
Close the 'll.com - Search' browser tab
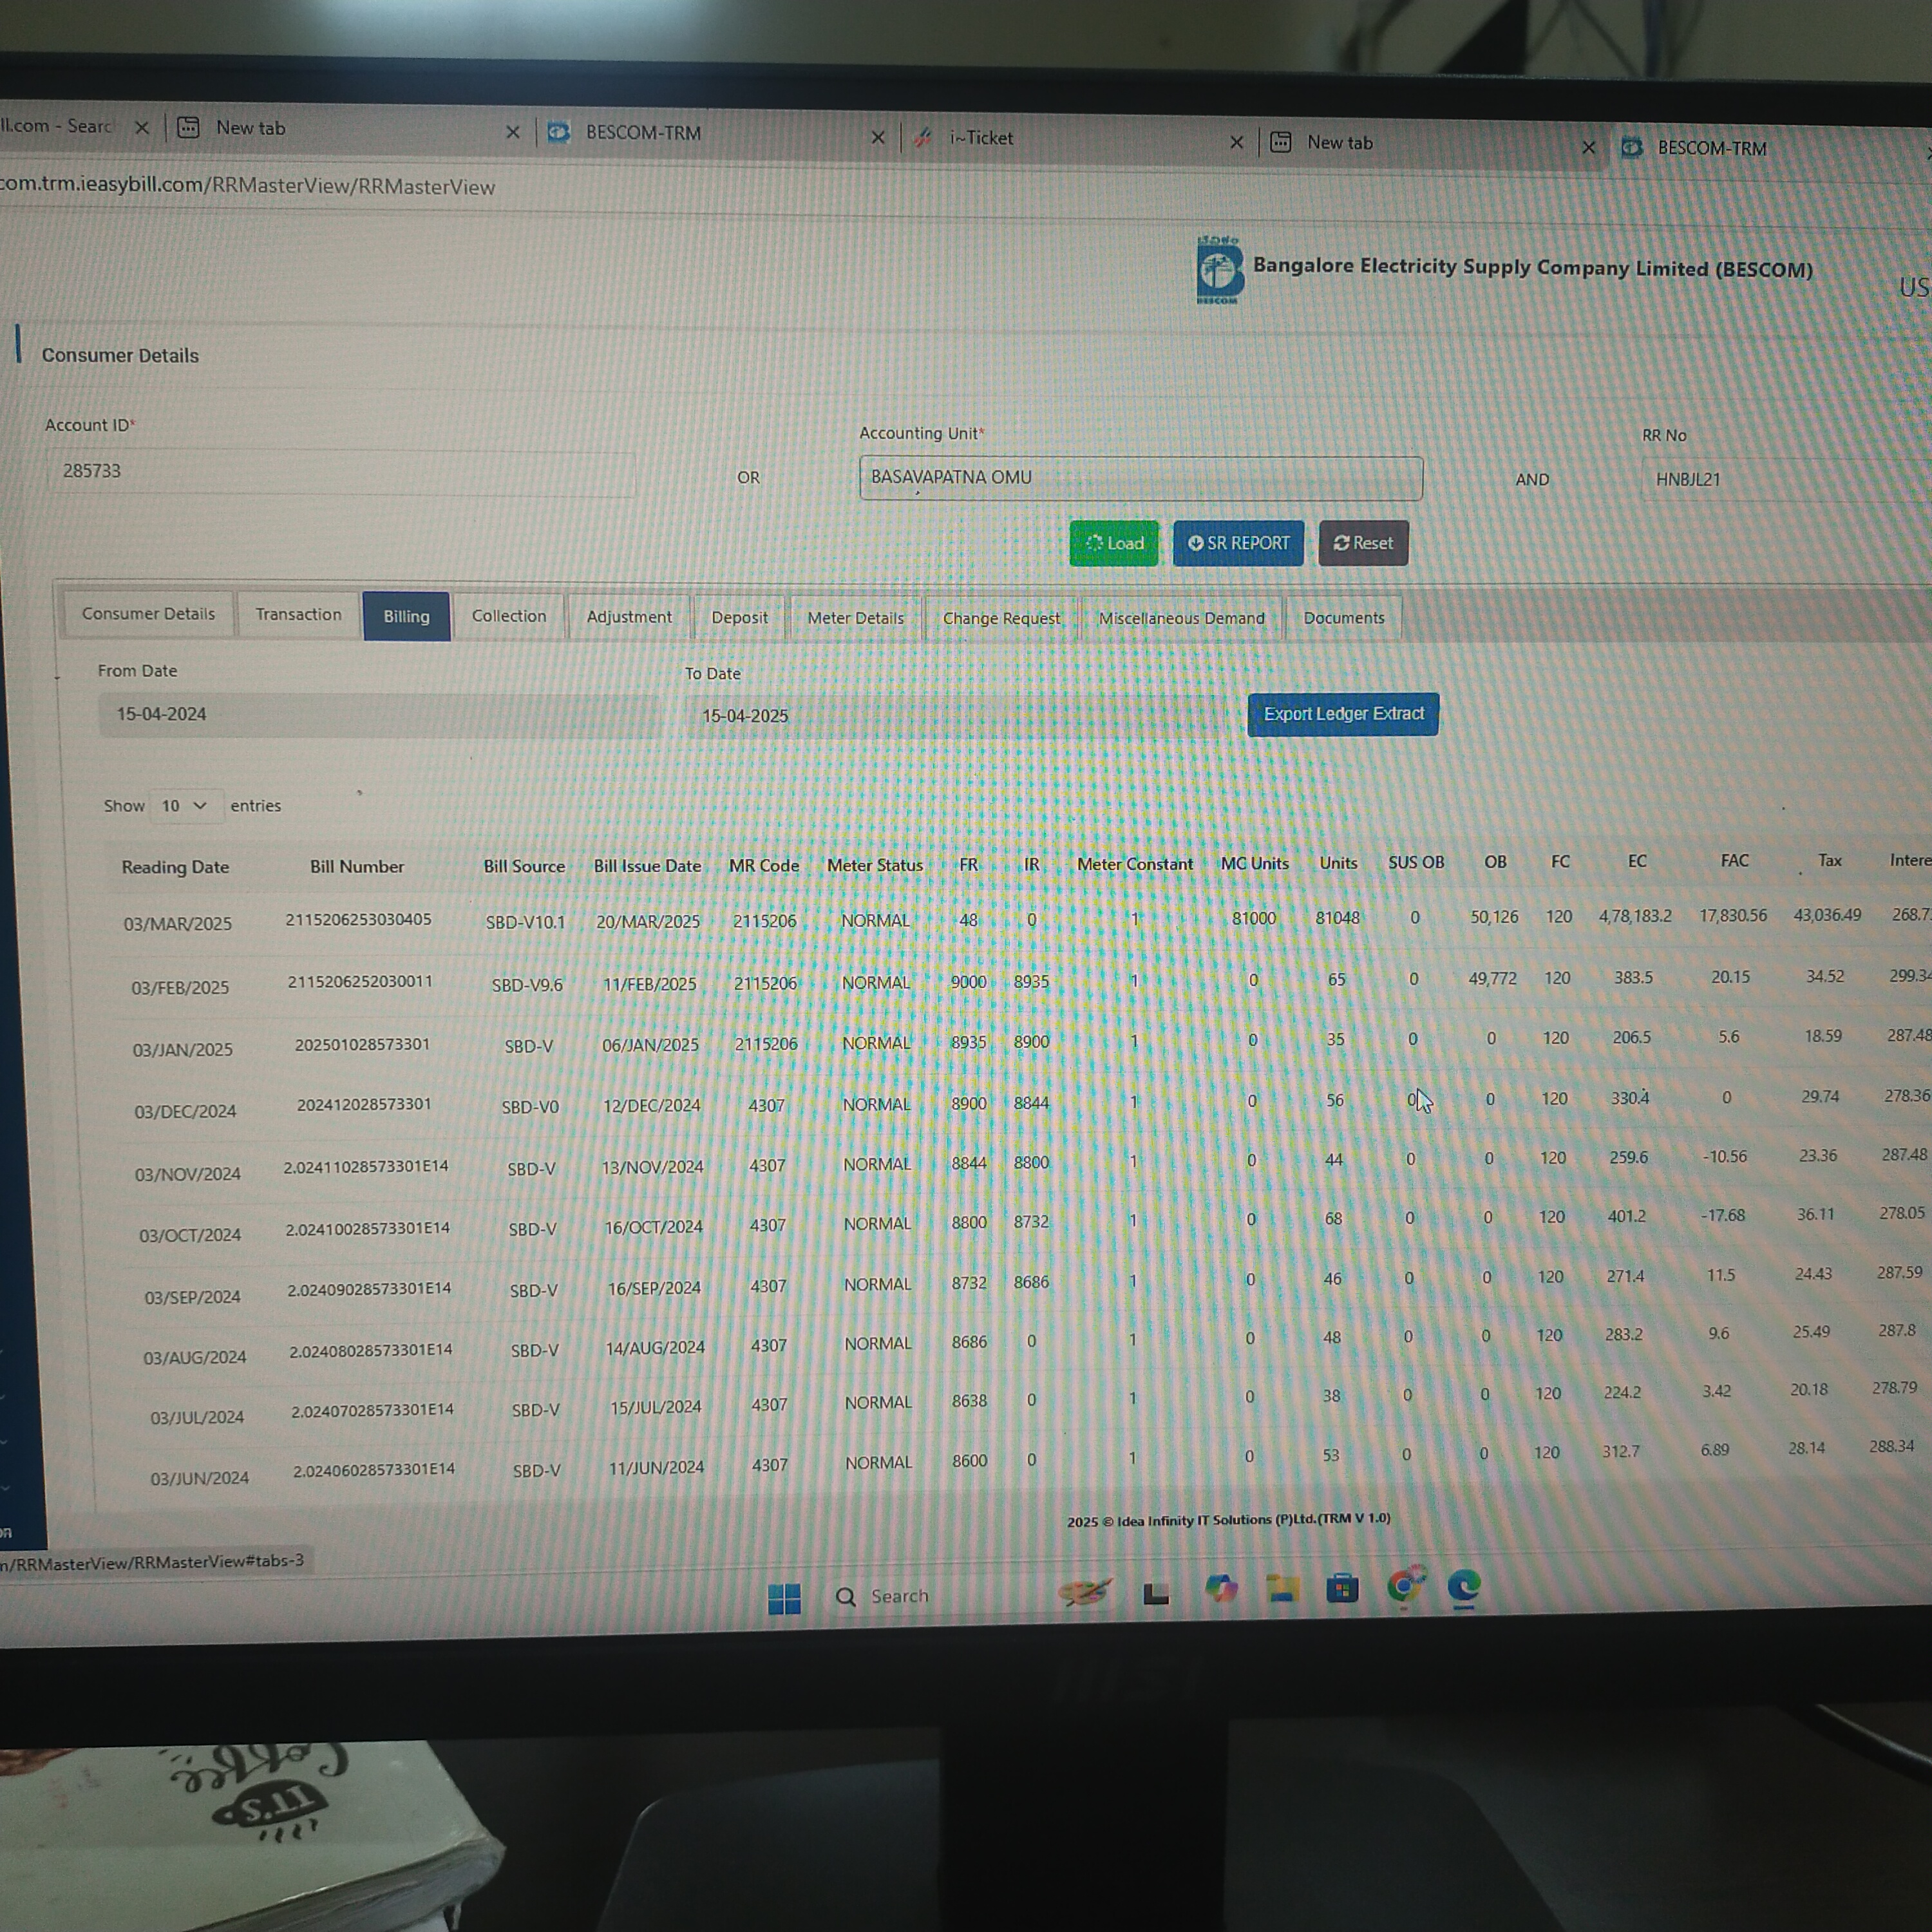tap(142, 128)
